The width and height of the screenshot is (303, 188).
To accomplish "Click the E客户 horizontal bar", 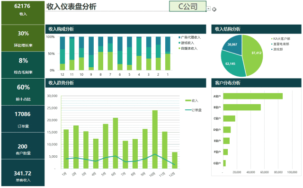I will [226, 141].
